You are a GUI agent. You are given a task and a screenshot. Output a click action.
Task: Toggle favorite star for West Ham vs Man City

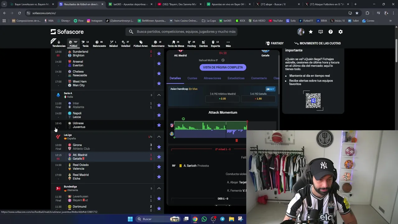(159, 83)
